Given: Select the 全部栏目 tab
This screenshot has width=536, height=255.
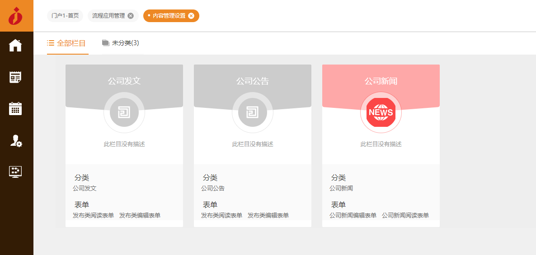Looking at the screenshot, I should point(68,43).
